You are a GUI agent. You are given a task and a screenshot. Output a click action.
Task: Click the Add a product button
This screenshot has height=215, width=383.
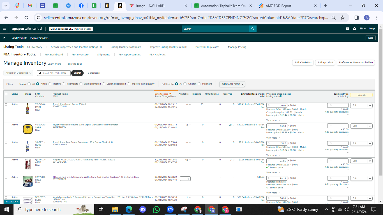coord(325,62)
